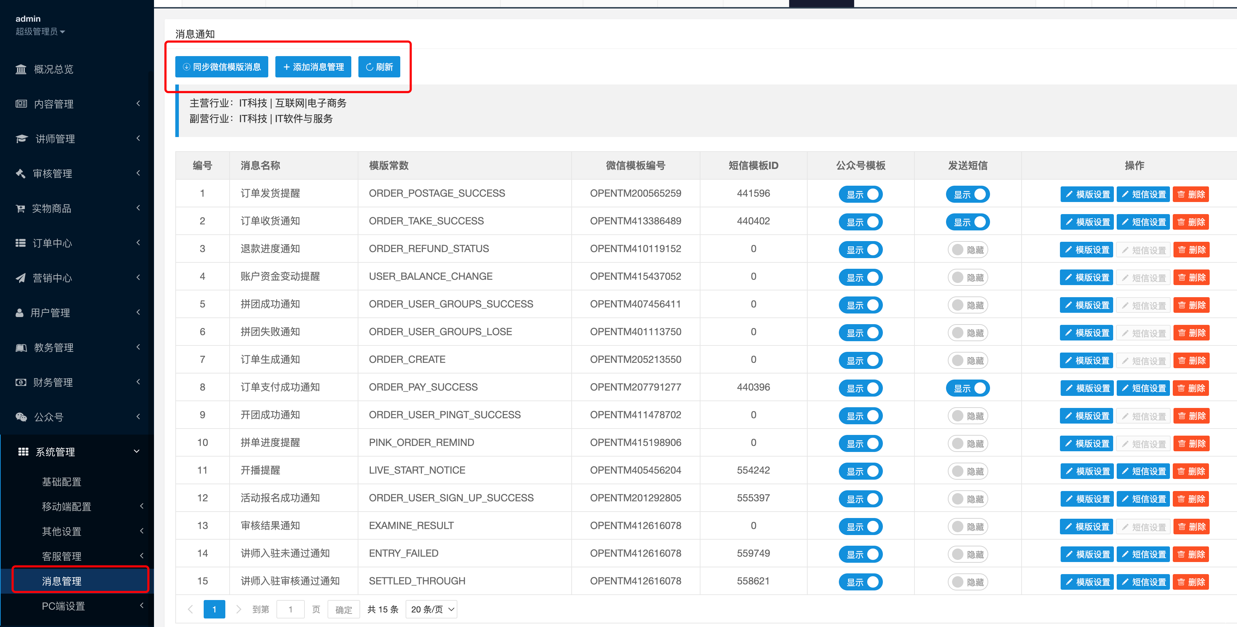Click the page number jump input field
This screenshot has width=1237, height=627.
pyautogui.click(x=291, y=609)
